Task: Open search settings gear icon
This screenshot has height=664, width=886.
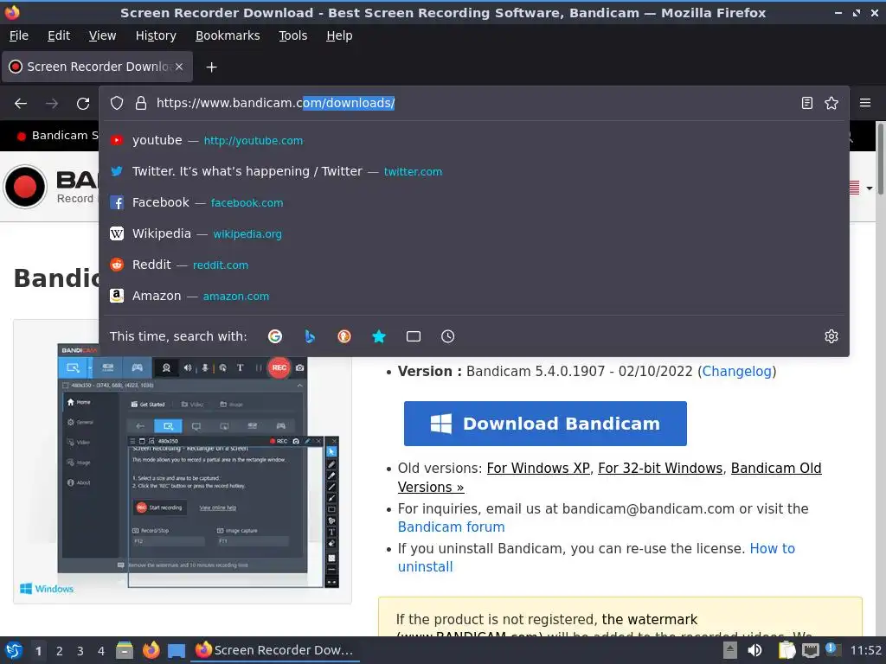Action: pos(831,336)
